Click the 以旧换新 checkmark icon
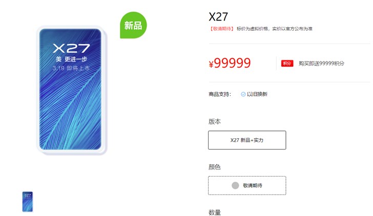Viewport: 373px width, 216px height. point(243,94)
